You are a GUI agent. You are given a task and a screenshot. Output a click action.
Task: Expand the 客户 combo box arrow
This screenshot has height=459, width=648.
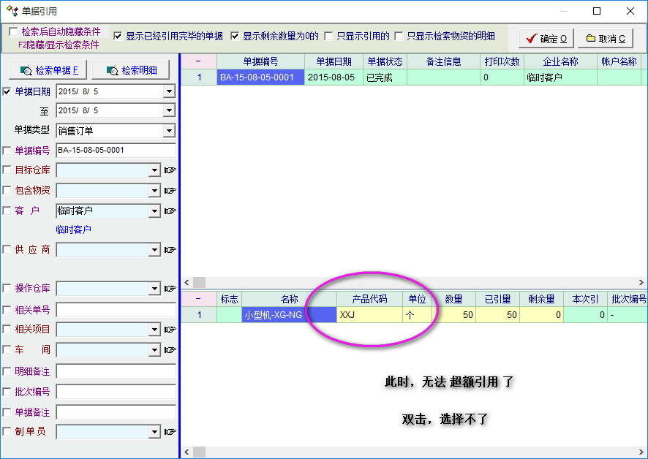154,211
